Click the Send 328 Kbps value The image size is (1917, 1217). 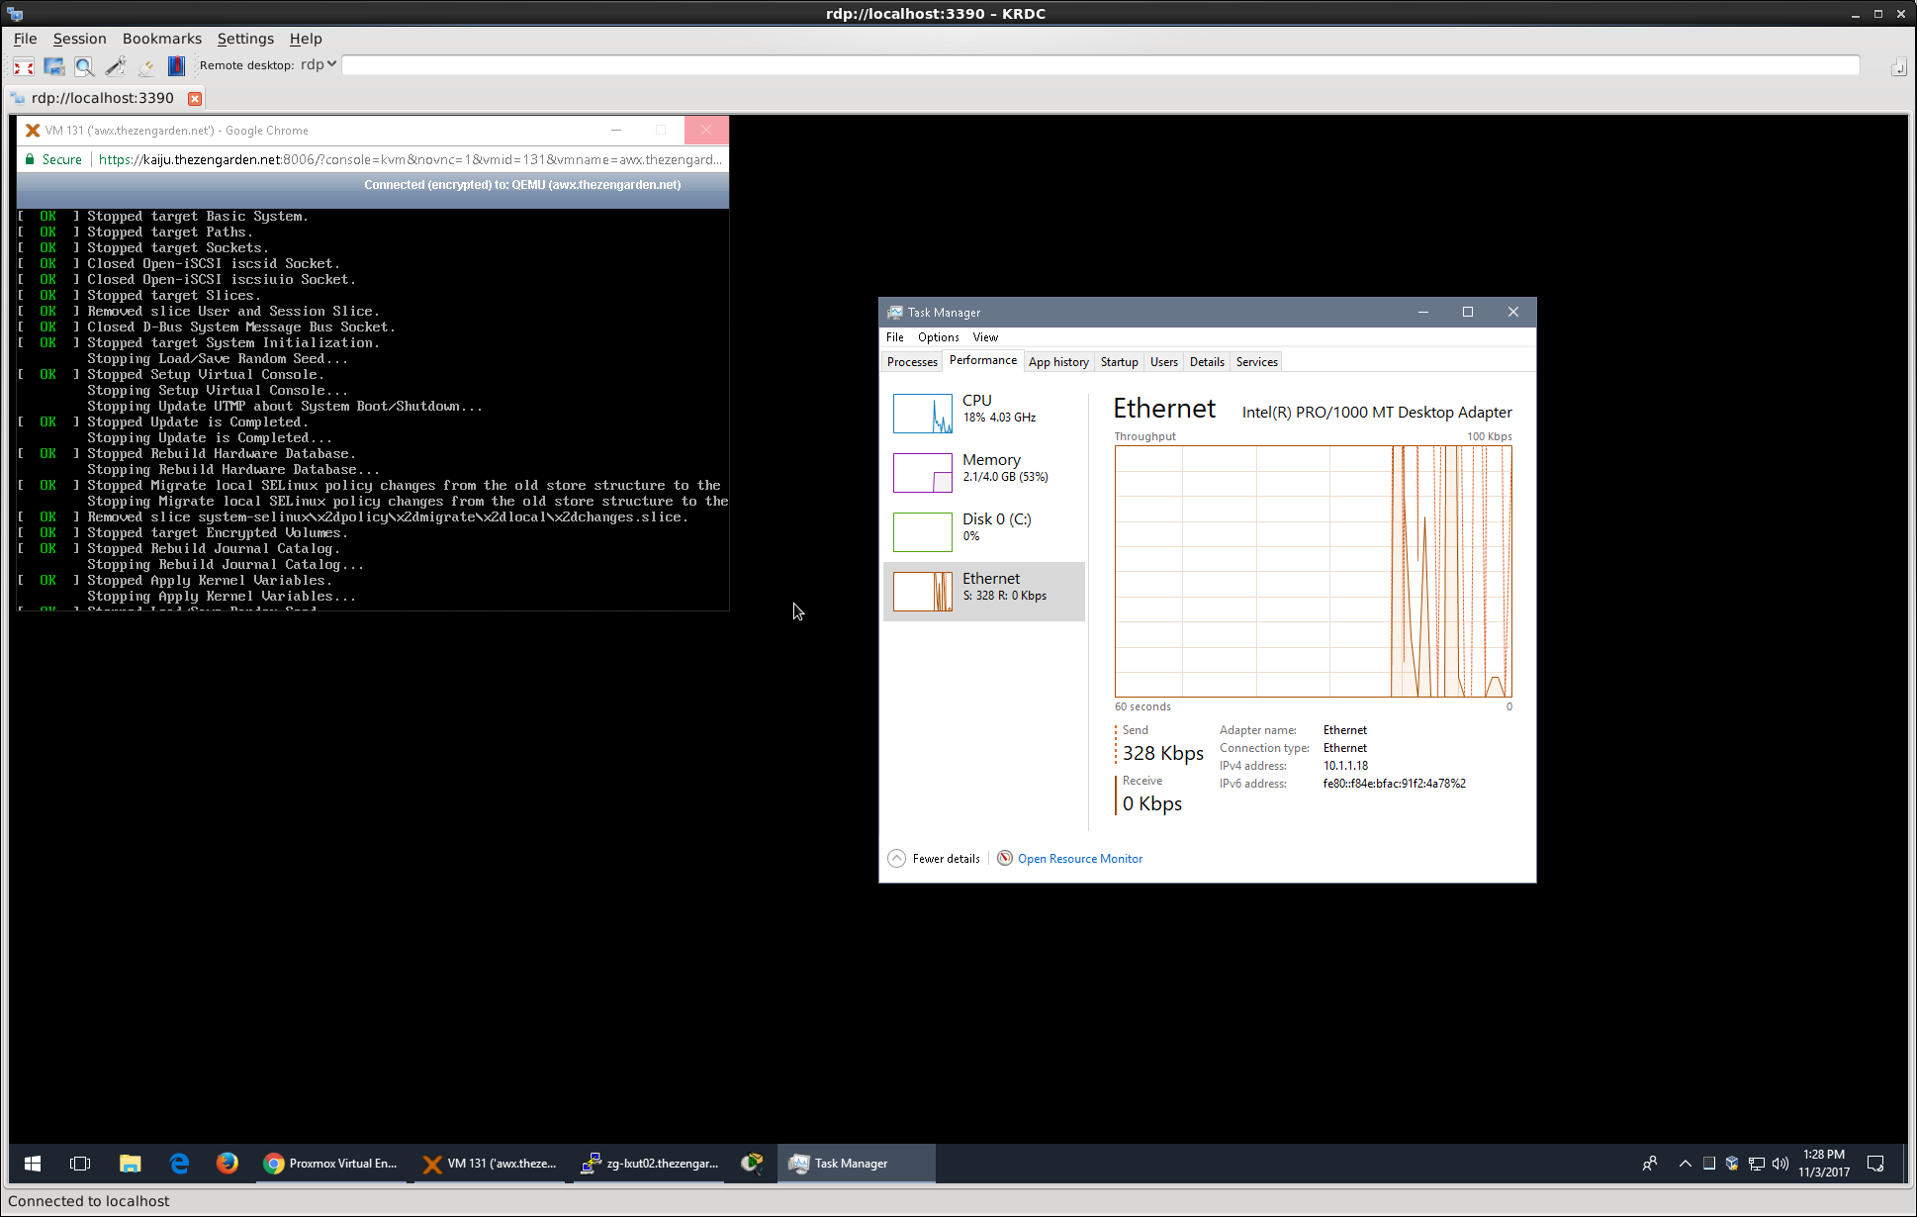(x=1163, y=754)
